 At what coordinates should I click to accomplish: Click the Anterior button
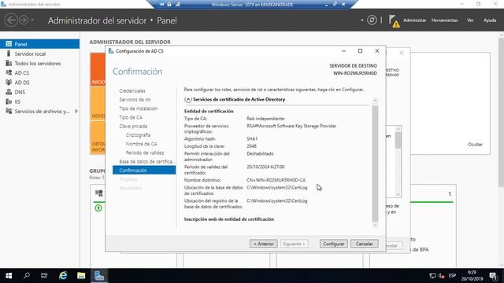(264, 244)
